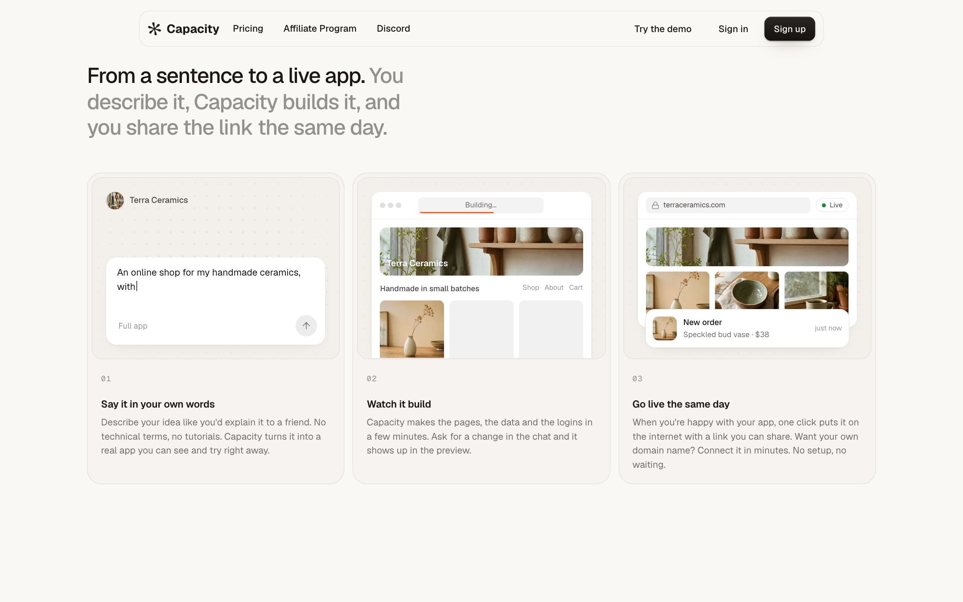Image resolution: width=963 pixels, height=602 pixels.
Task: Click the shelf hero image in live site
Action: point(747,247)
